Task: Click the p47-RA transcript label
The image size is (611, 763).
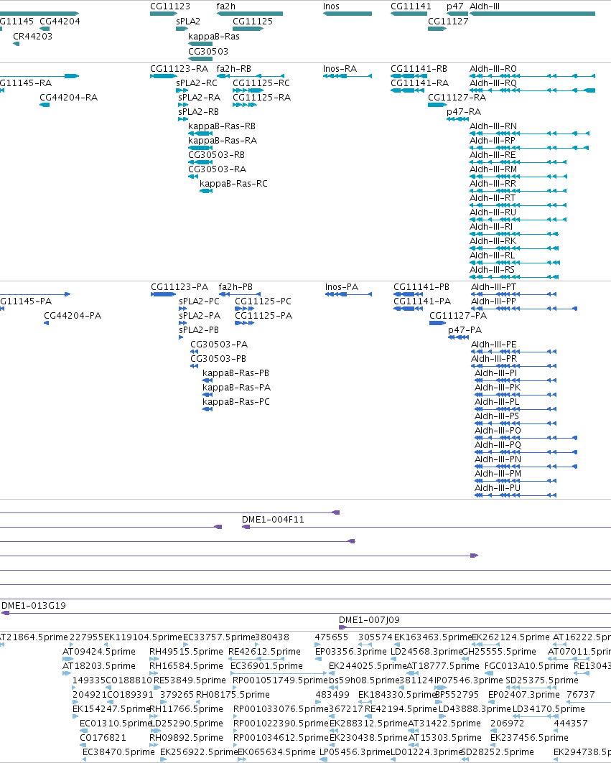Action: coord(464,112)
